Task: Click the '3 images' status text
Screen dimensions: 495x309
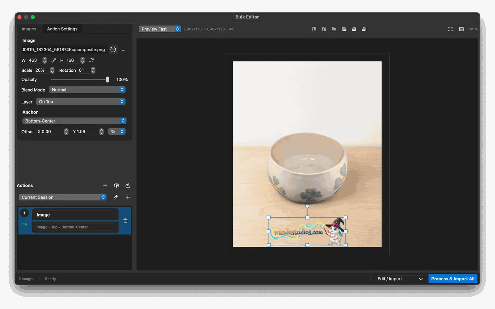Action: 27,279
